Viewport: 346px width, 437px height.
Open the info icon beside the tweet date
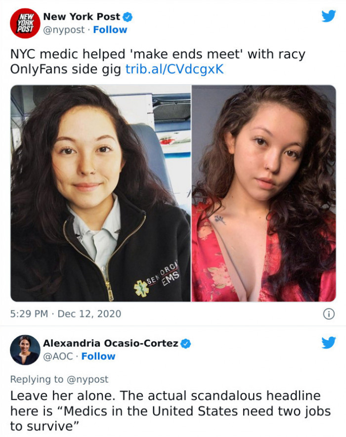[329, 314]
